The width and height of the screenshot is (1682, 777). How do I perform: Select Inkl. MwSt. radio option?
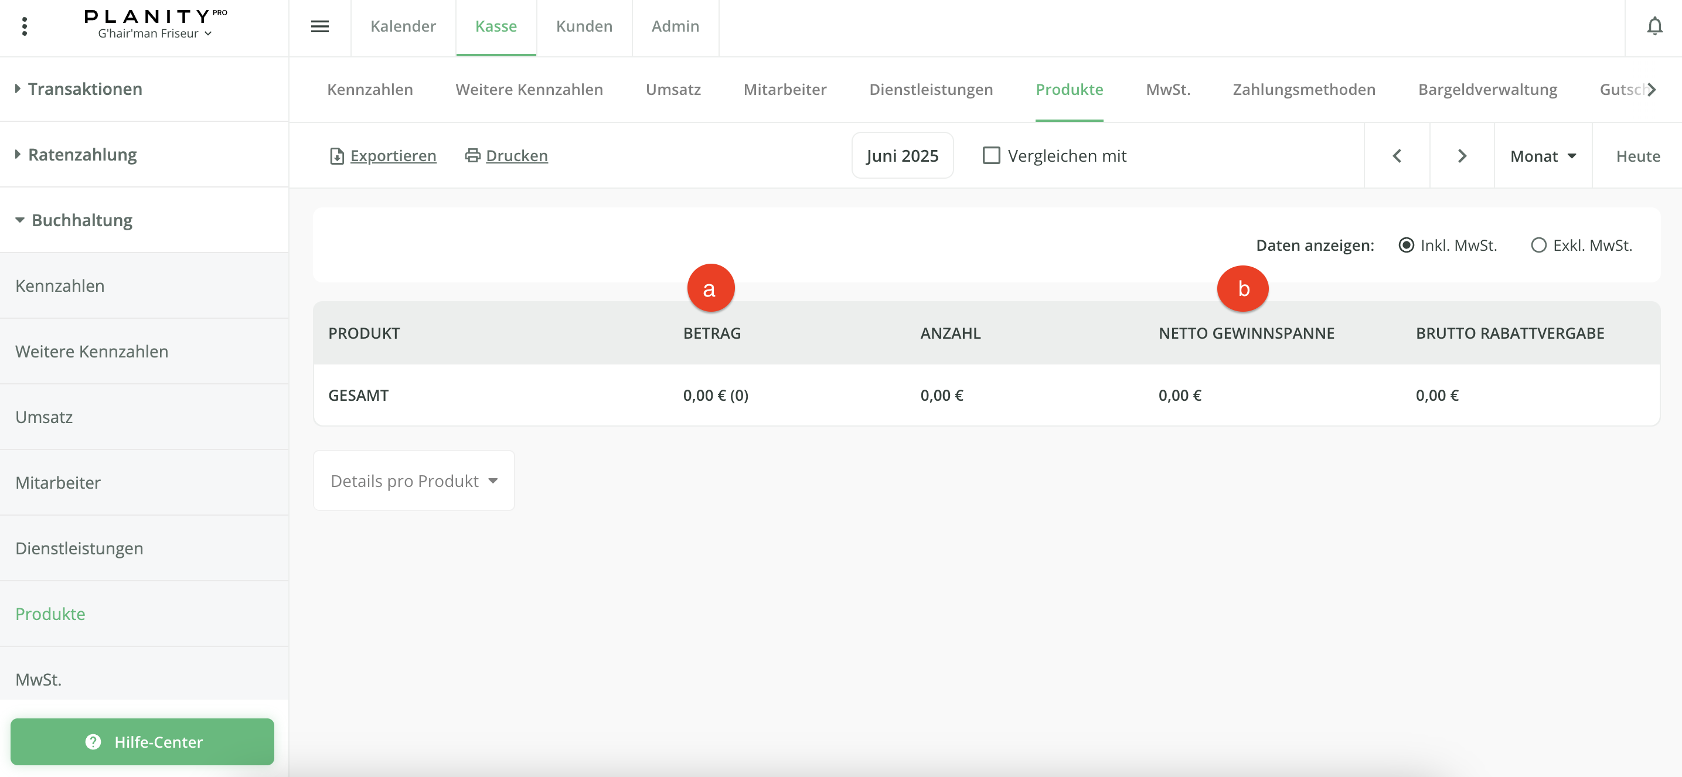[x=1407, y=246]
